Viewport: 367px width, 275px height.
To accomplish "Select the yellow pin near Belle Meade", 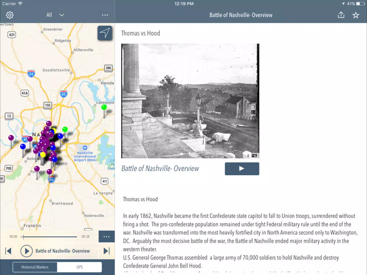I will pos(43,155).
